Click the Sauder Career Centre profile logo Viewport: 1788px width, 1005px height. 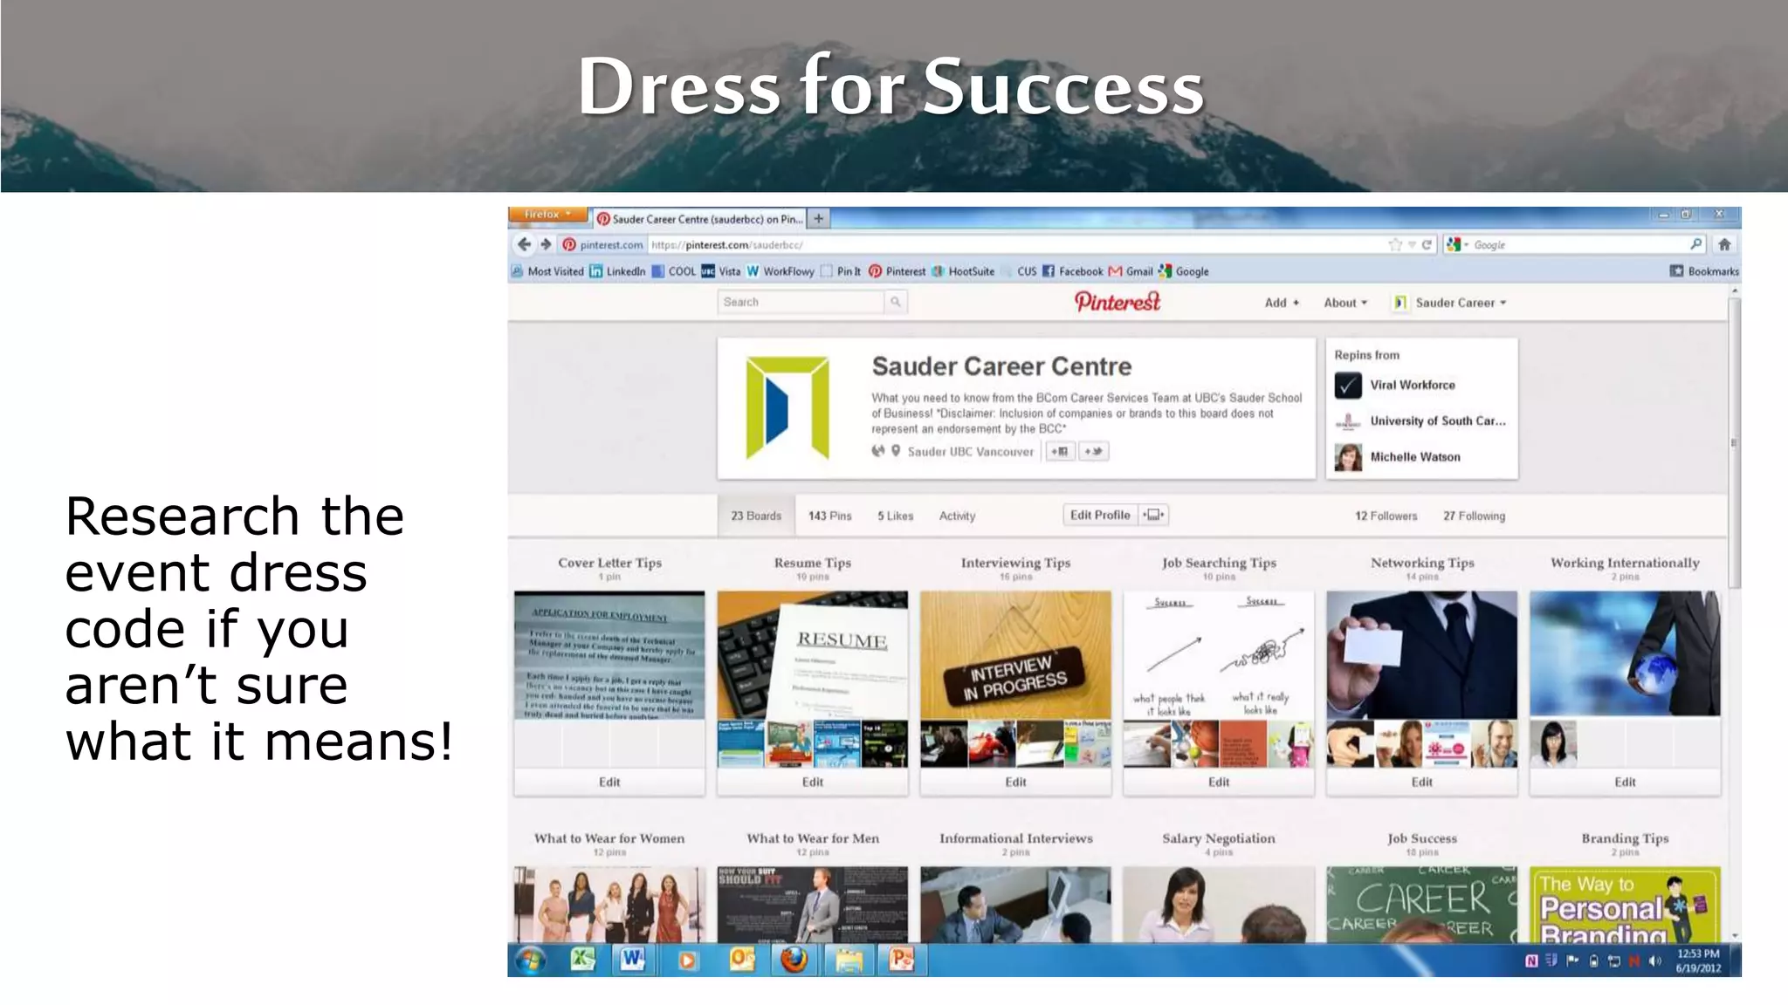(x=787, y=407)
